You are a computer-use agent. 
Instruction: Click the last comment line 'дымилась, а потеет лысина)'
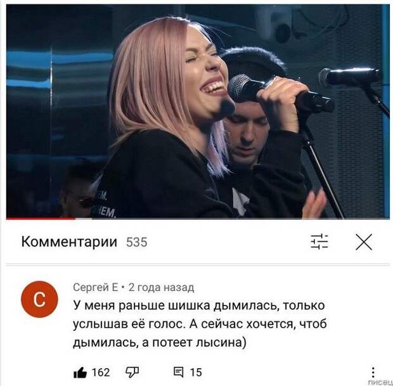click(160, 343)
